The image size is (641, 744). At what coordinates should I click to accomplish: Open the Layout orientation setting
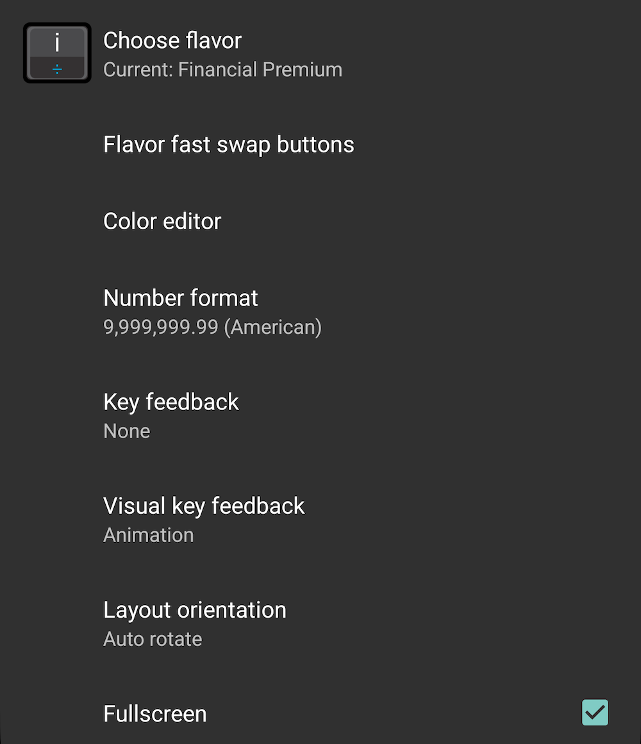point(320,624)
